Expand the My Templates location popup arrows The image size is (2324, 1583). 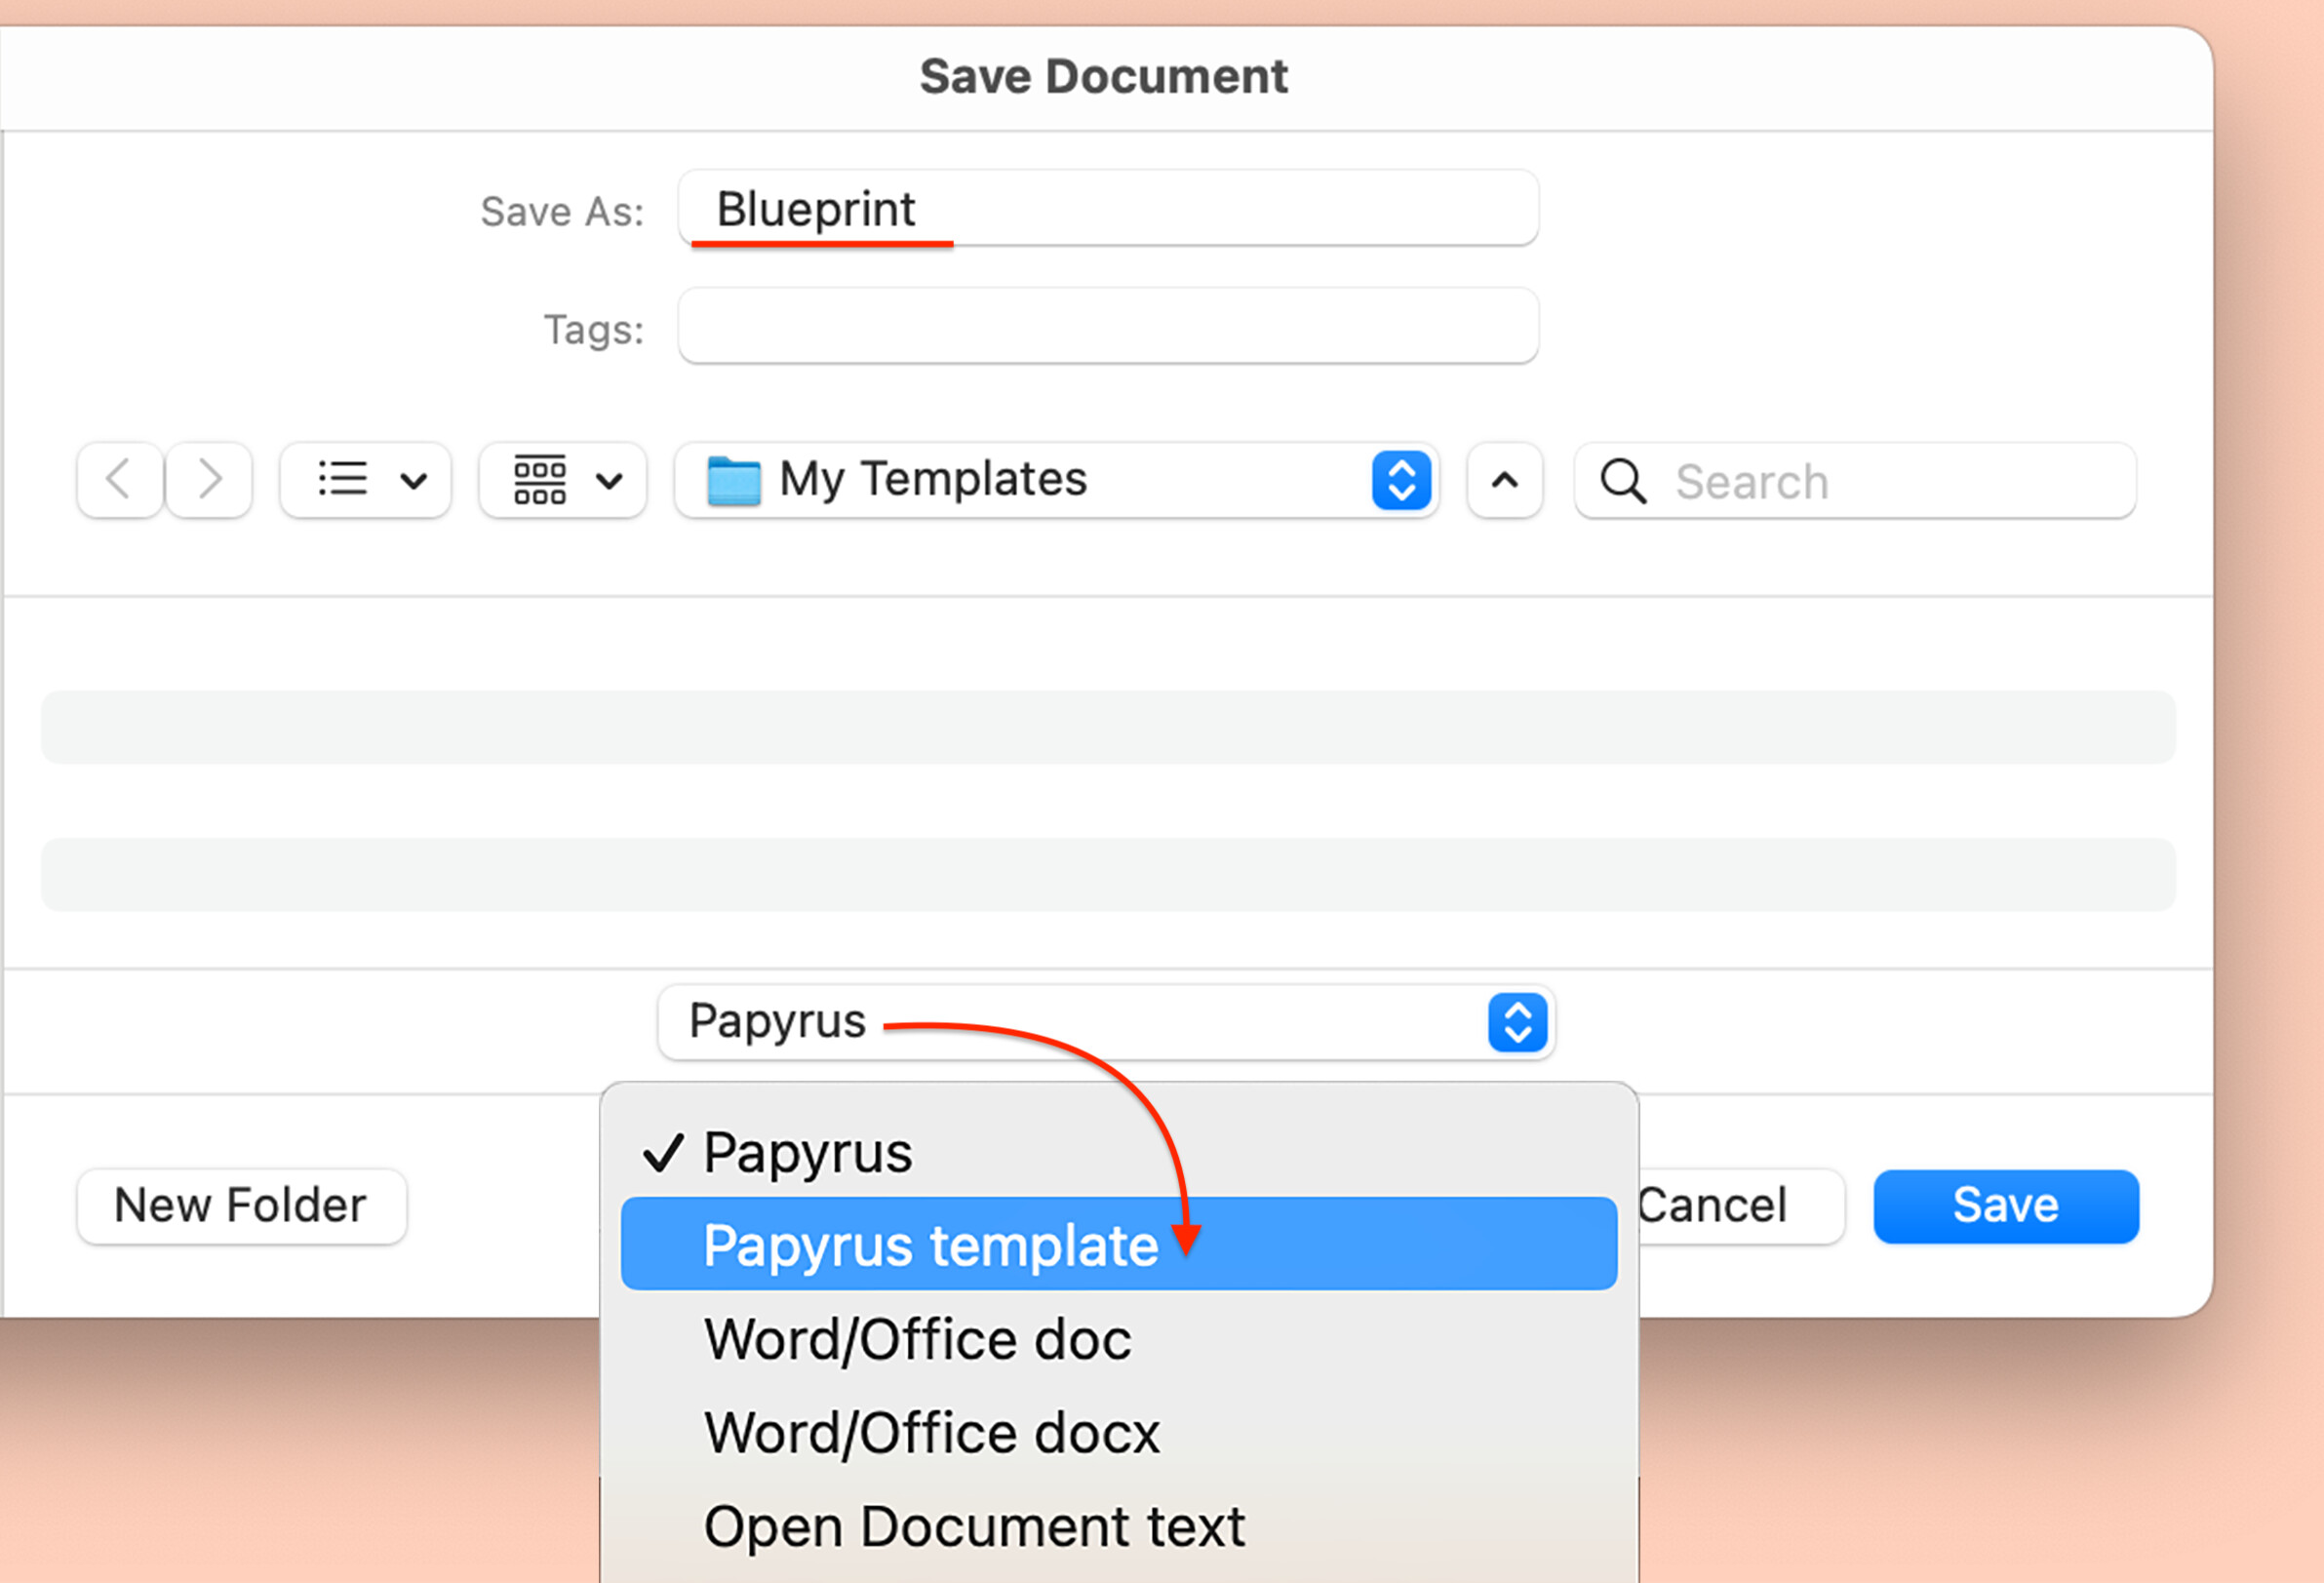1401,481
